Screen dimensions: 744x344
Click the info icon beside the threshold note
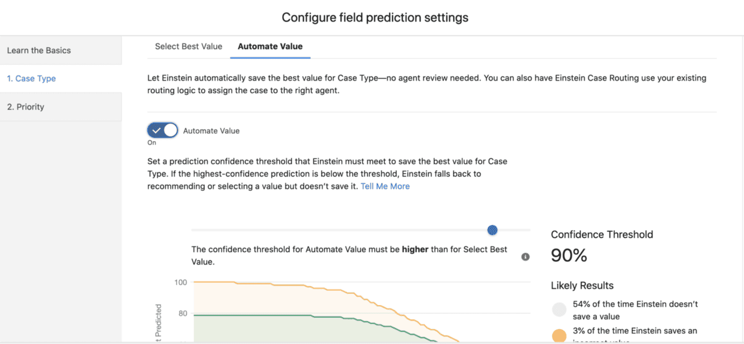pyautogui.click(x=525, y=257)
